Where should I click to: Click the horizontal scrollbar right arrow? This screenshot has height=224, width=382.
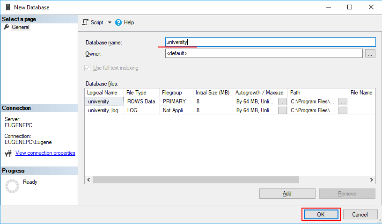[x=371, y=180]
